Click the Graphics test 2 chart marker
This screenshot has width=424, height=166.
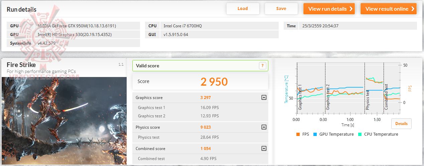(328, 97)
